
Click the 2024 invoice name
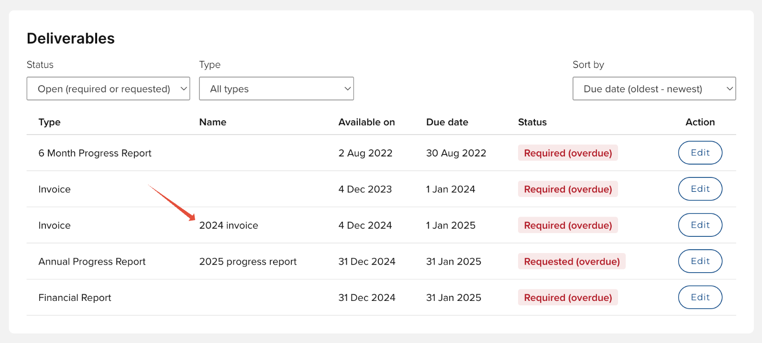(x=229, y=225)
